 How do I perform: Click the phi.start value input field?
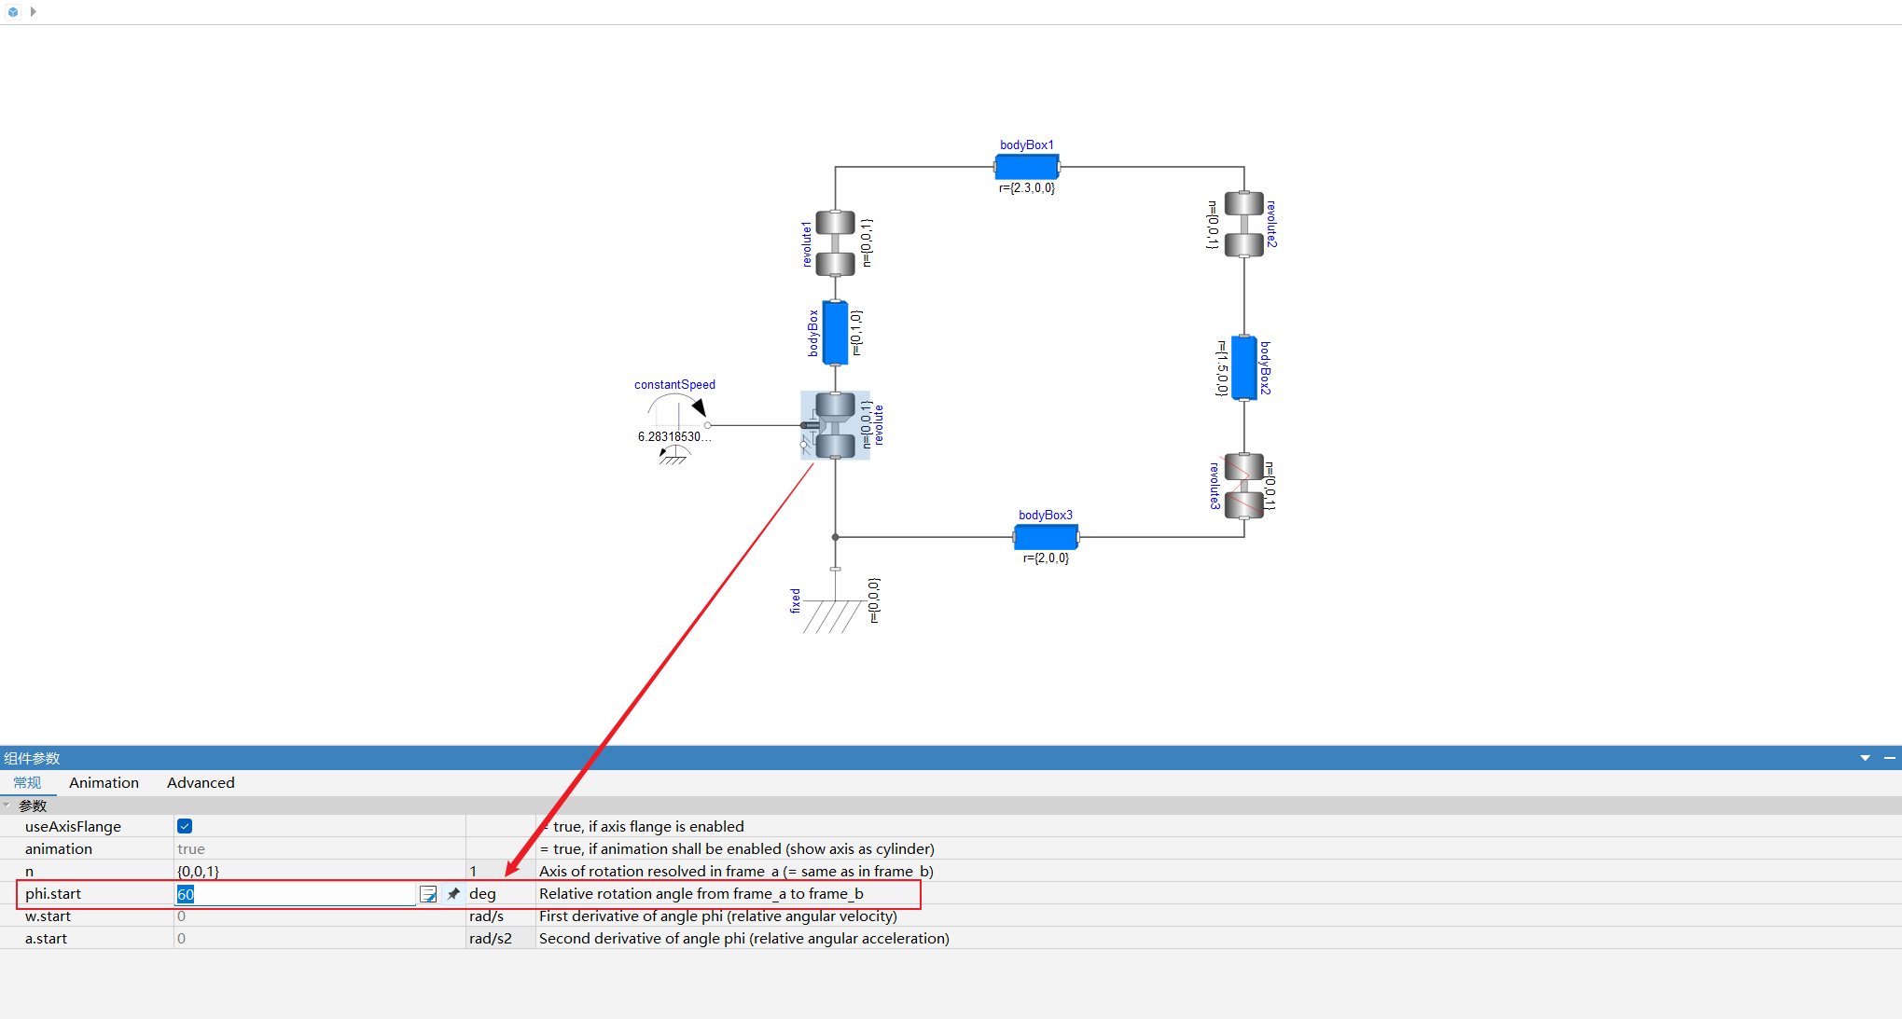[295, 894]
